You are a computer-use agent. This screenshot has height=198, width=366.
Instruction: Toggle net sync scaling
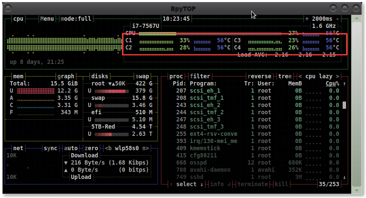[51, 148]
